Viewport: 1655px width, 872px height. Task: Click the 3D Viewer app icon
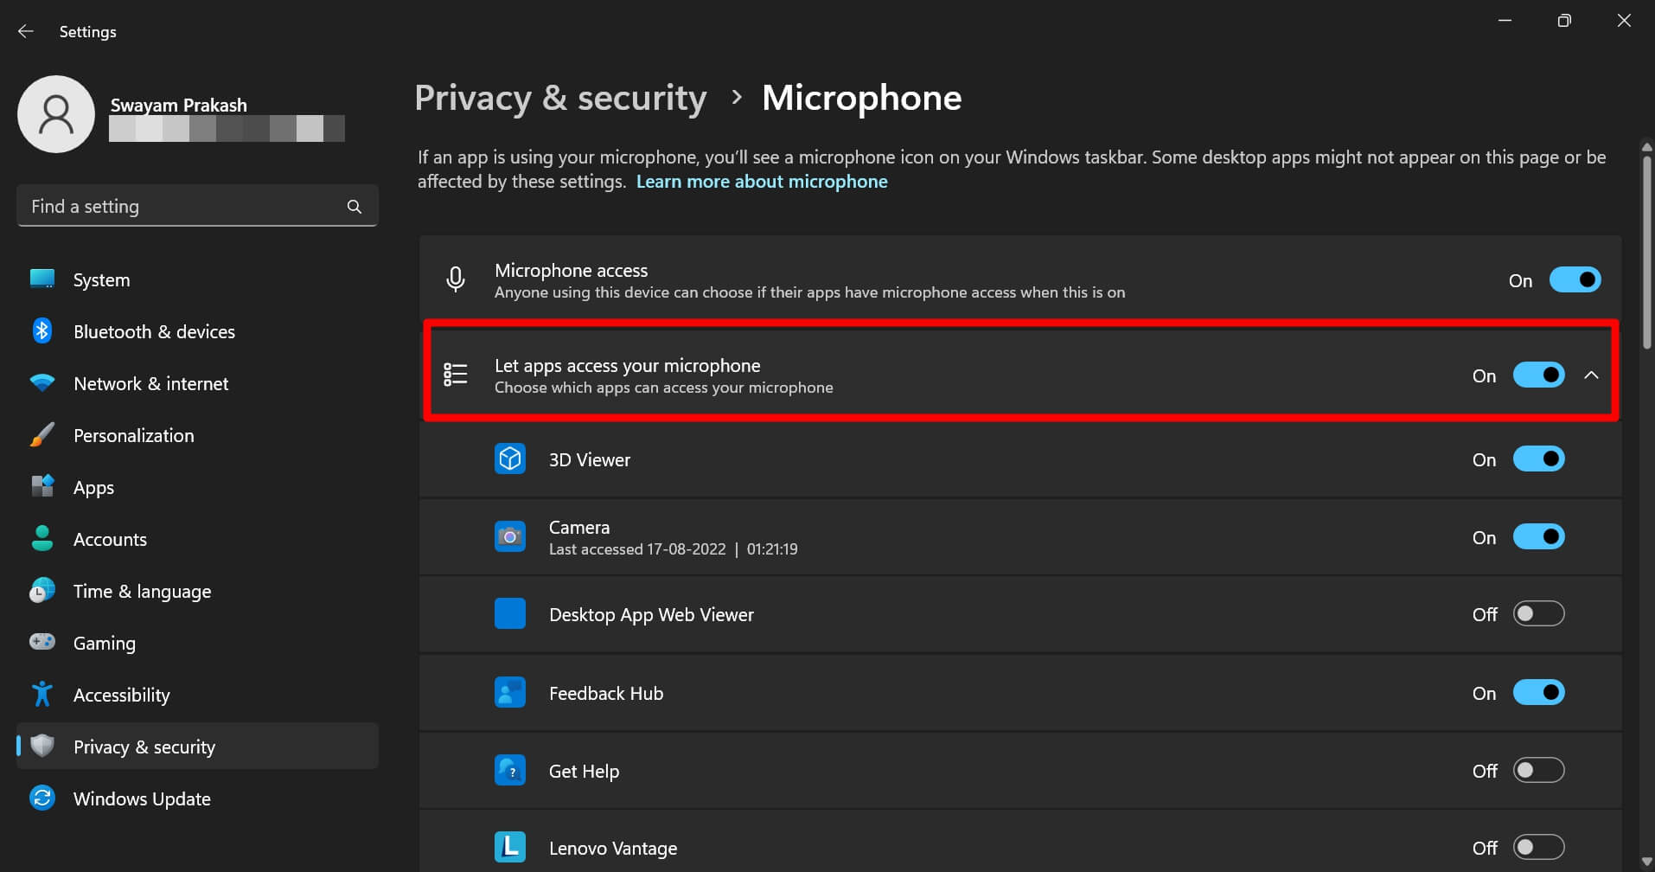[510, 458]
